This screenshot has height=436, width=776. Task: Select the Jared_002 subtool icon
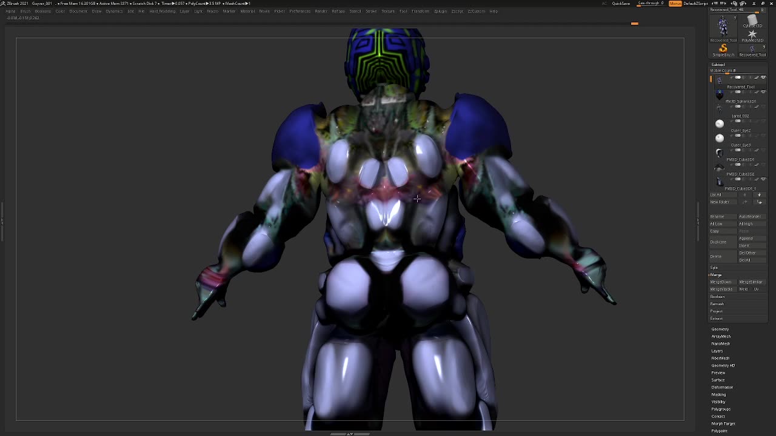tap(720, 109)
